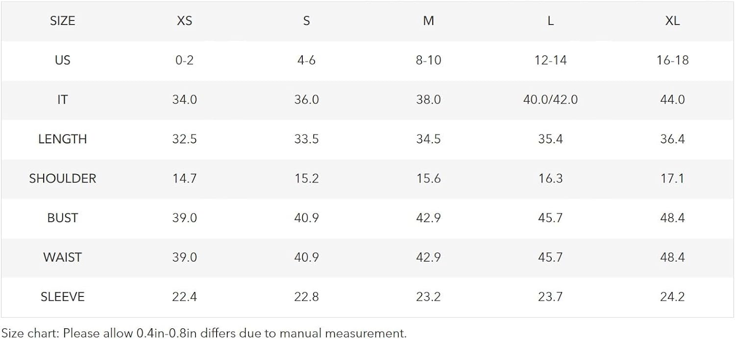Select the LENGTH row label
Screen dimensions: 735x339
(62, 139)
